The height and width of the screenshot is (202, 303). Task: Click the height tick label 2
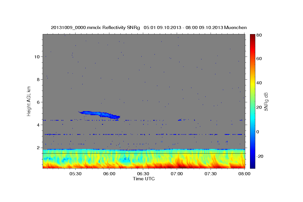point(38,147)
